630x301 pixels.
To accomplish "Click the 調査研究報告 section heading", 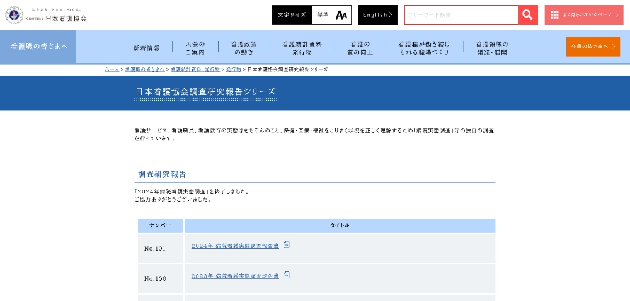I will [x=163, y=174].
